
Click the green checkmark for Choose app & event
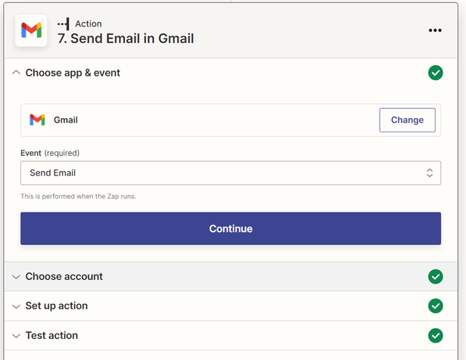(x=436, y=73)
